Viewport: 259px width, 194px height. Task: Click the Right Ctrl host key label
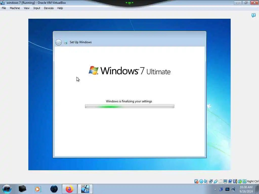(x=253, y=181)
